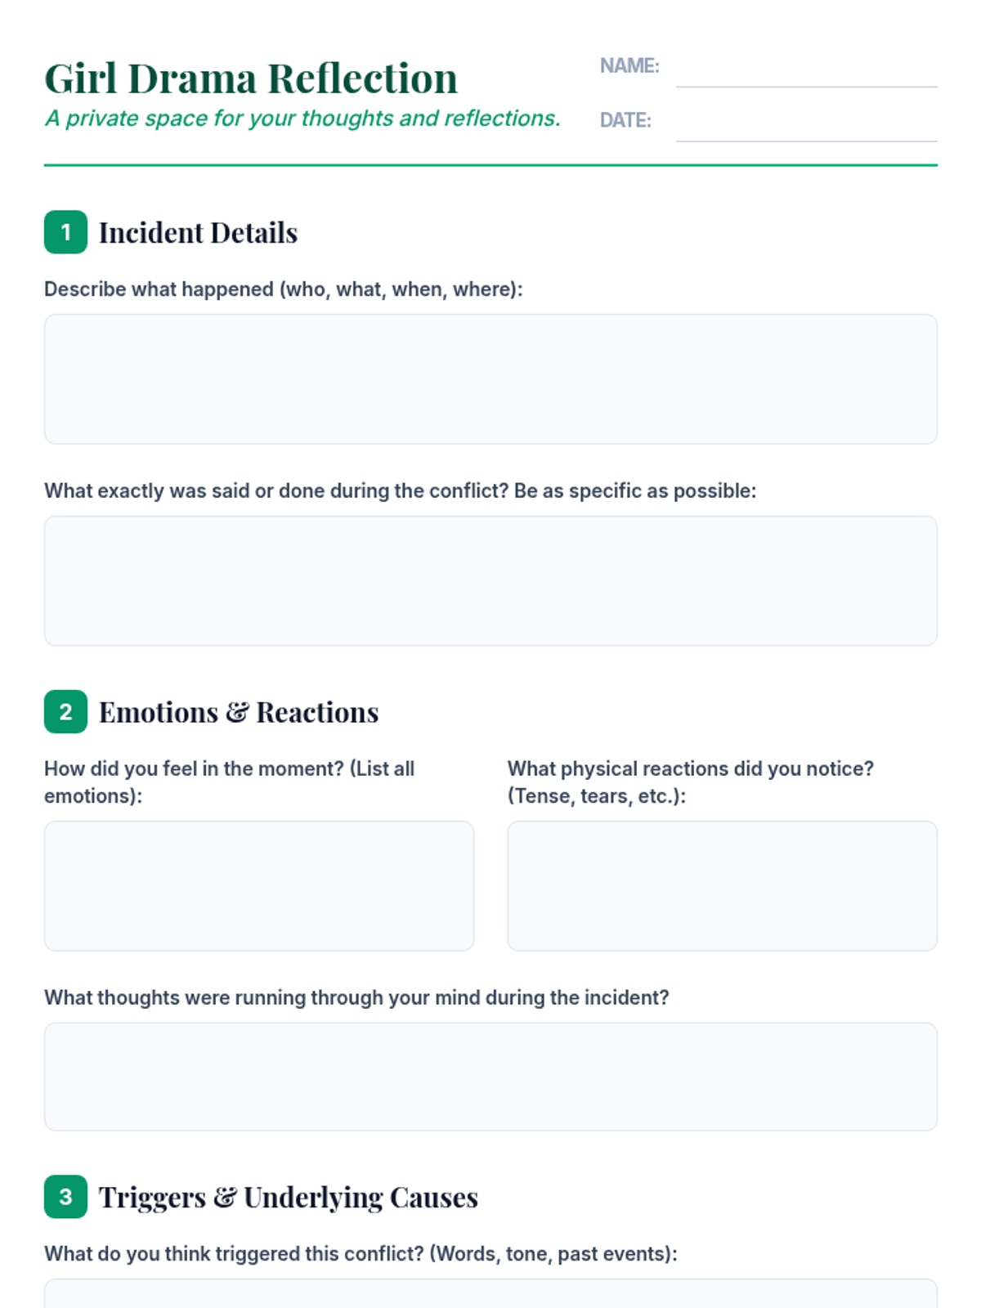Focus the physical reactions text box

pyautogui.click(x=722, y=886)
